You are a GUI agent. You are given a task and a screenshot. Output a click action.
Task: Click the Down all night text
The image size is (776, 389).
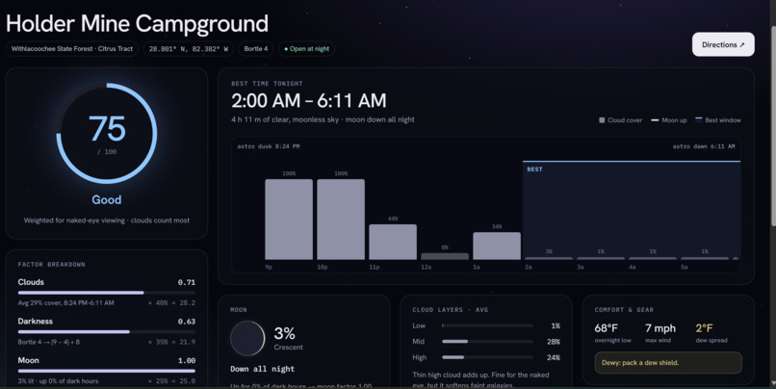click(x=262, y=369)
